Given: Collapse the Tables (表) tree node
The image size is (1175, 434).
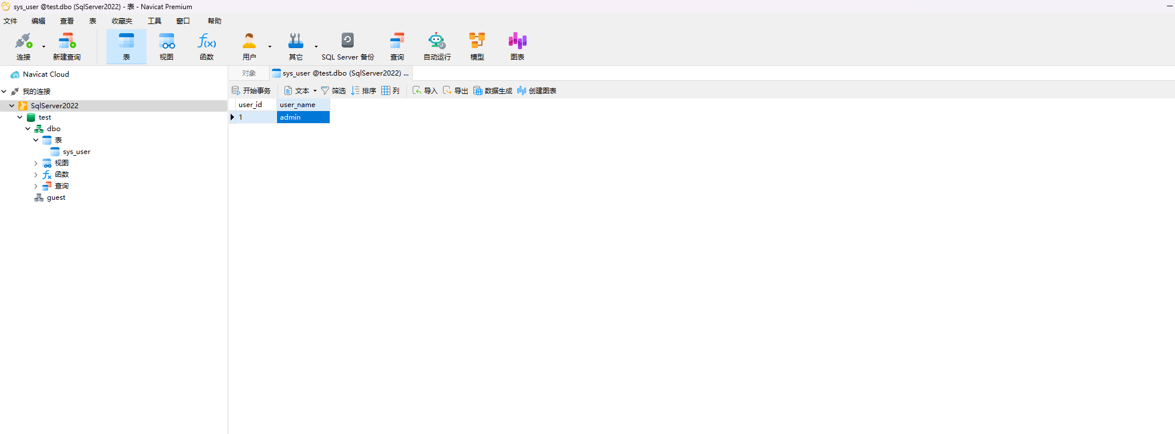Looking at the screenshot, I should click(35, 140).
